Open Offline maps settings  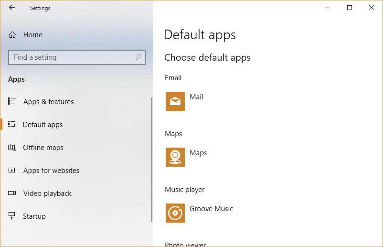point(43,148)
